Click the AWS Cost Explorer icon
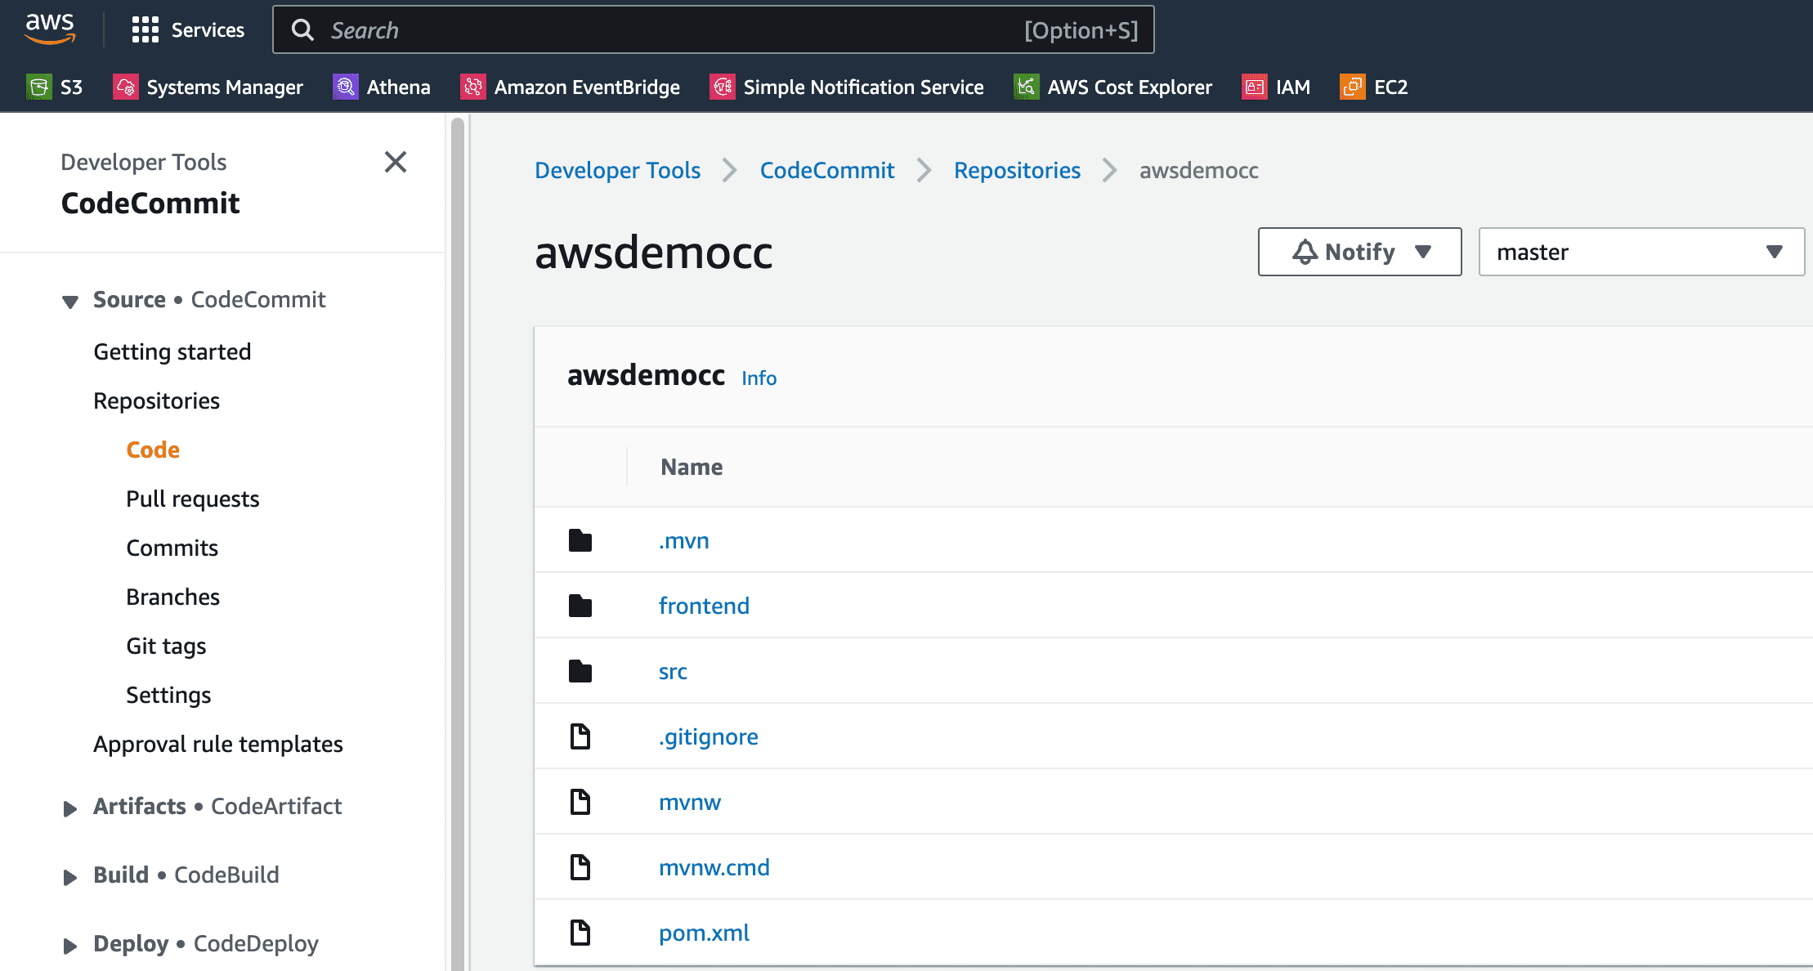This screenshot has width=1813, height=971. [1026, 87]
